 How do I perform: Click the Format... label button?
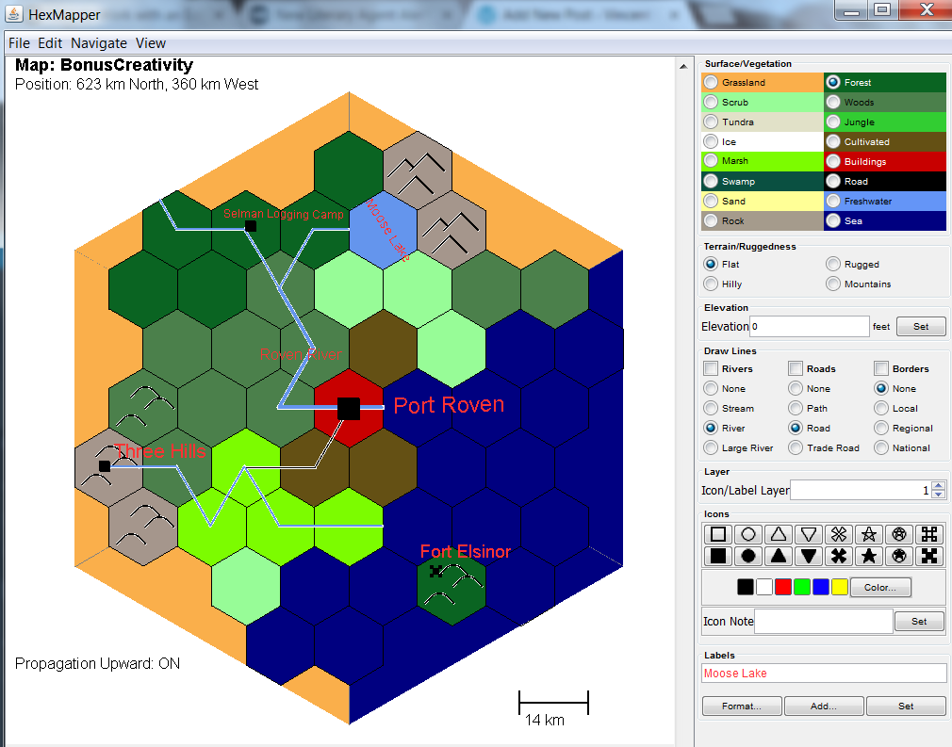742,706
